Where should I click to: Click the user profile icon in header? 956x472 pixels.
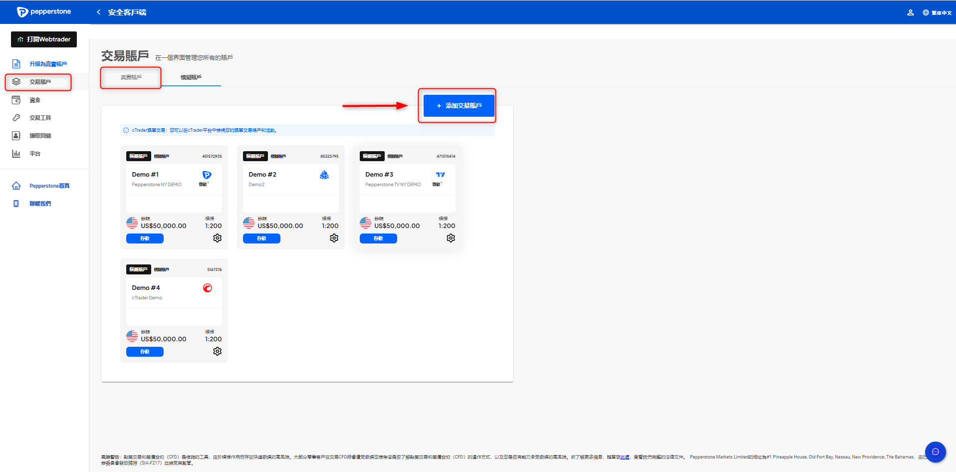pos(910,12)
